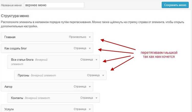Select the Все статьи блога item title
The image size is (192, 112).
tap(22, 60)
